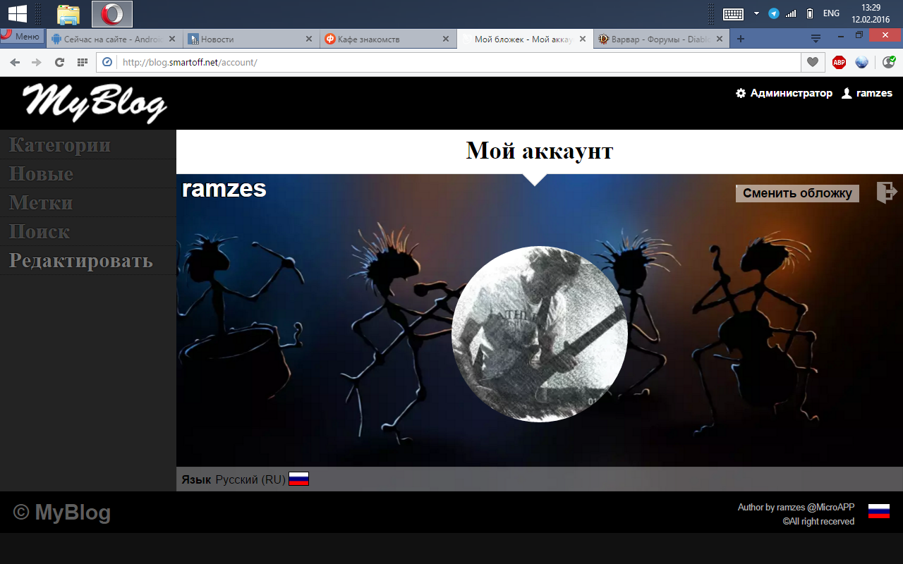Viewport: 903px width, 564px height.
Task: Go back with the browser back arrow
Action: pos(15,62)
